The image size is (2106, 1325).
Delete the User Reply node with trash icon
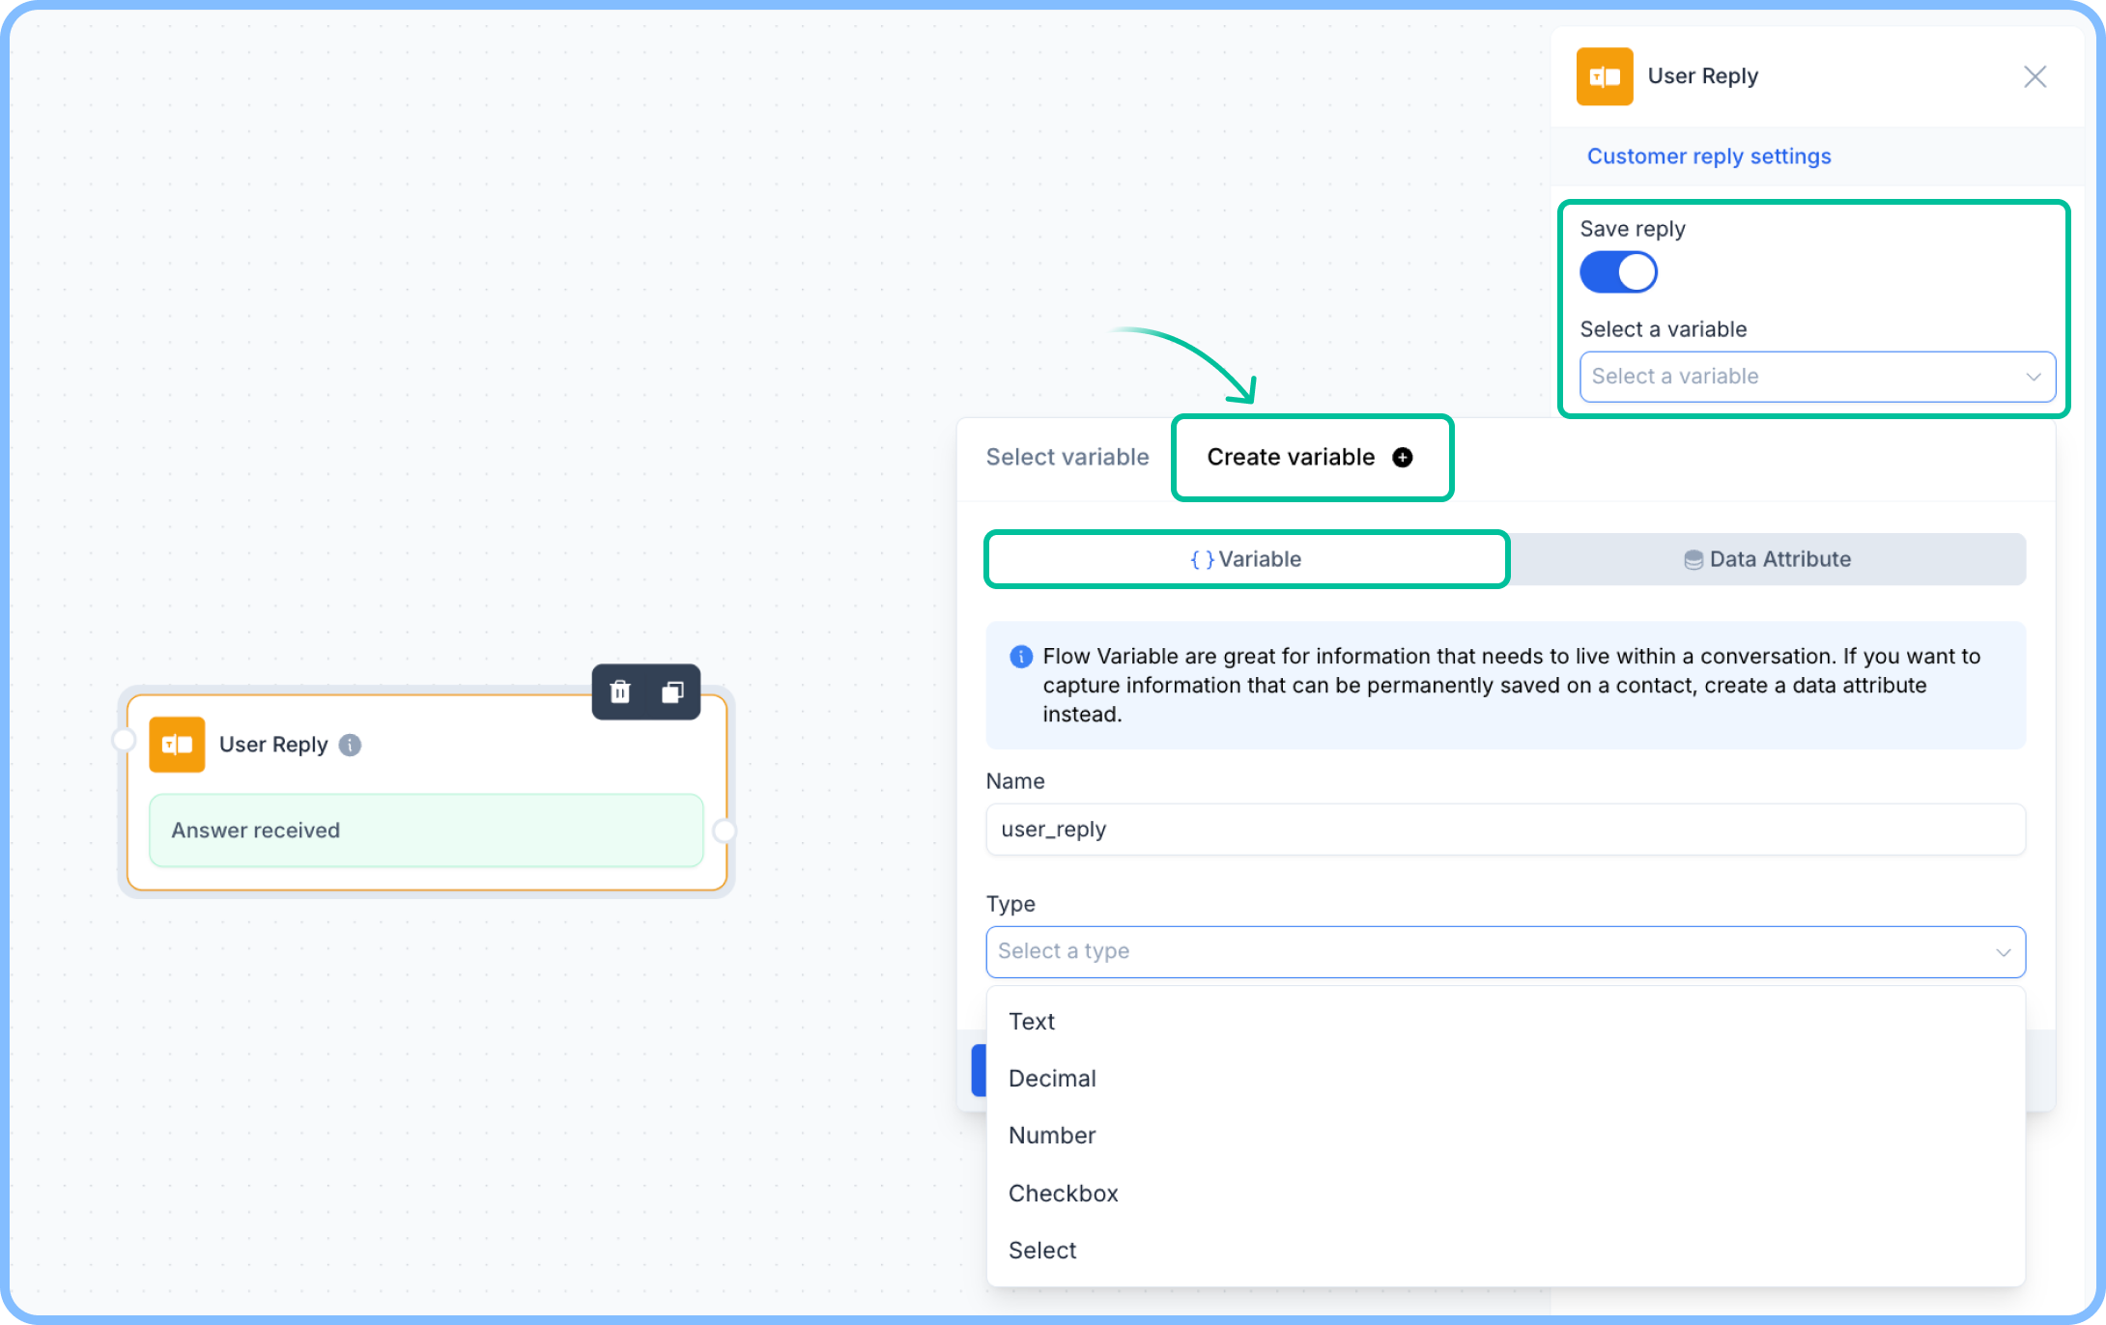click(620, 691)
